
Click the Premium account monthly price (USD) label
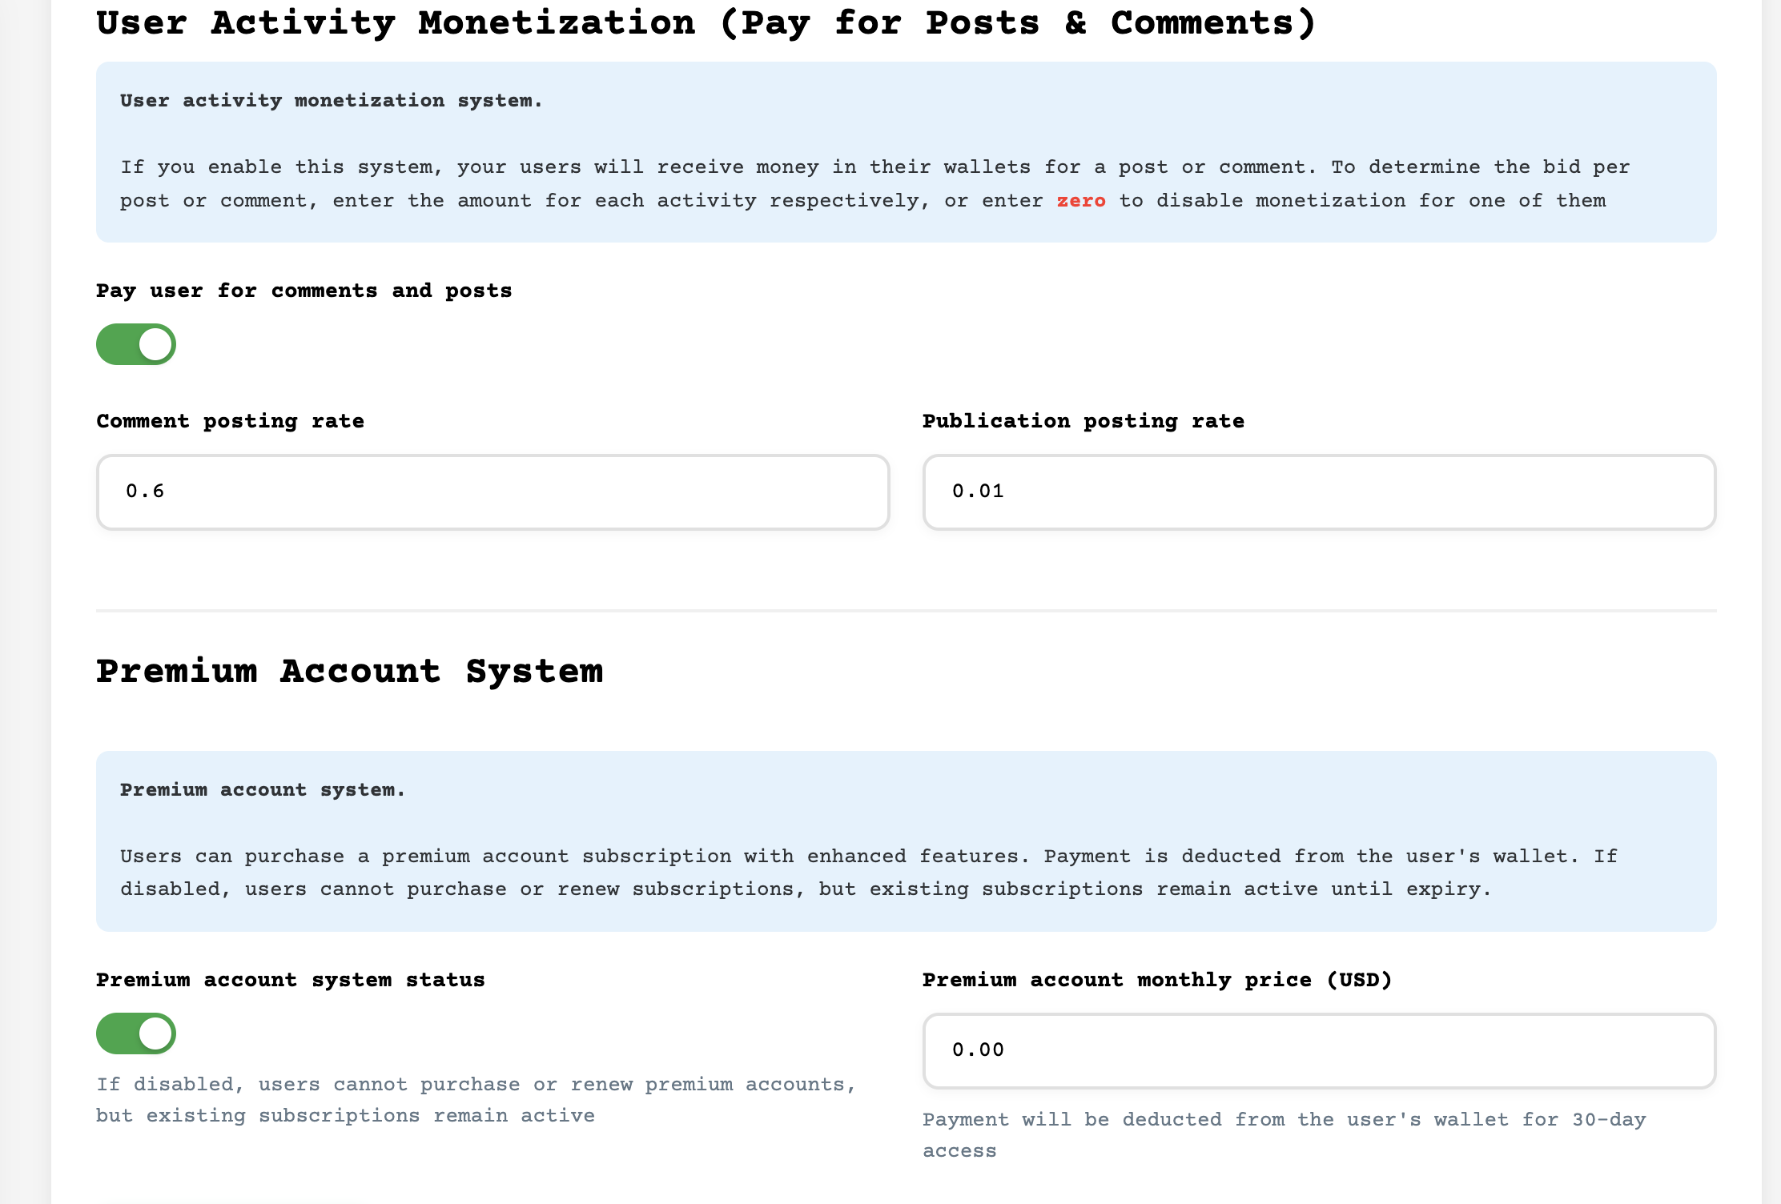pyautogui.click(x=1156, y=980)
